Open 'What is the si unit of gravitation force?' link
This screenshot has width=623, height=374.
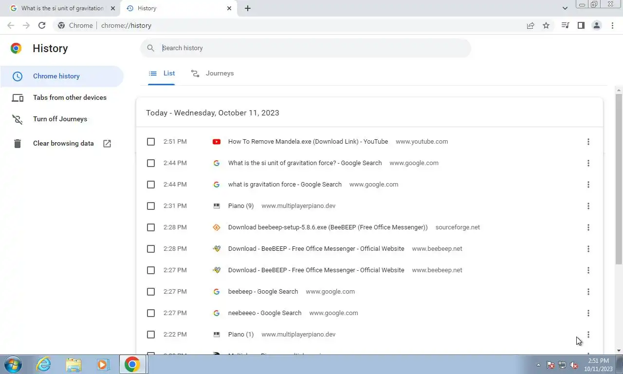(305, 163)
